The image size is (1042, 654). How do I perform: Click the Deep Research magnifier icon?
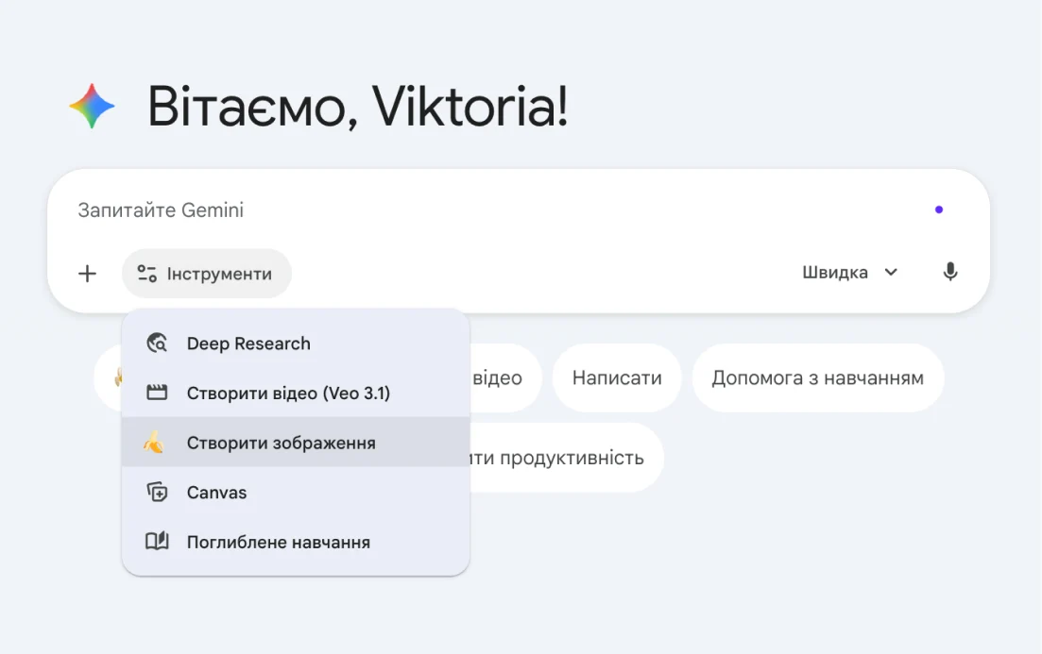point(157,344)
